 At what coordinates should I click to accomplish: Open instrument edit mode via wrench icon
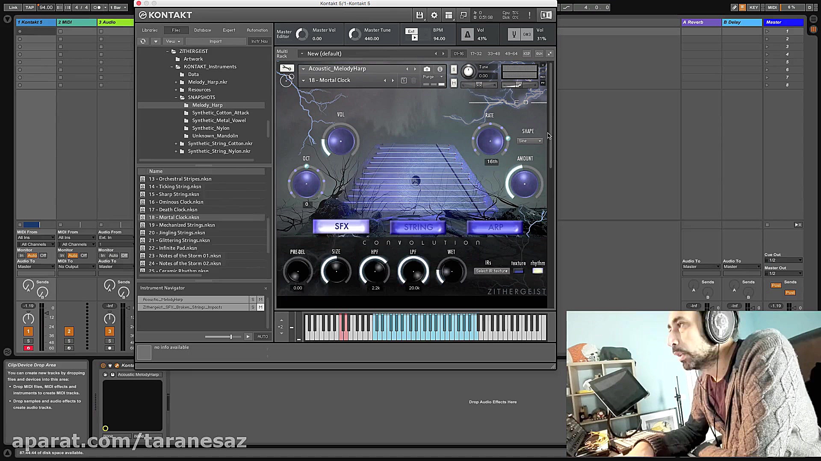click(x=286, y=68)
